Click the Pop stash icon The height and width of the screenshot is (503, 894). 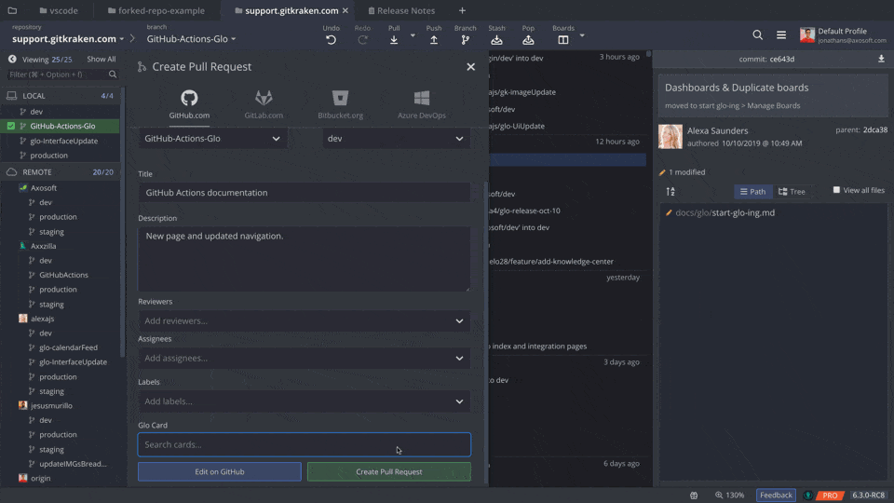529,40
